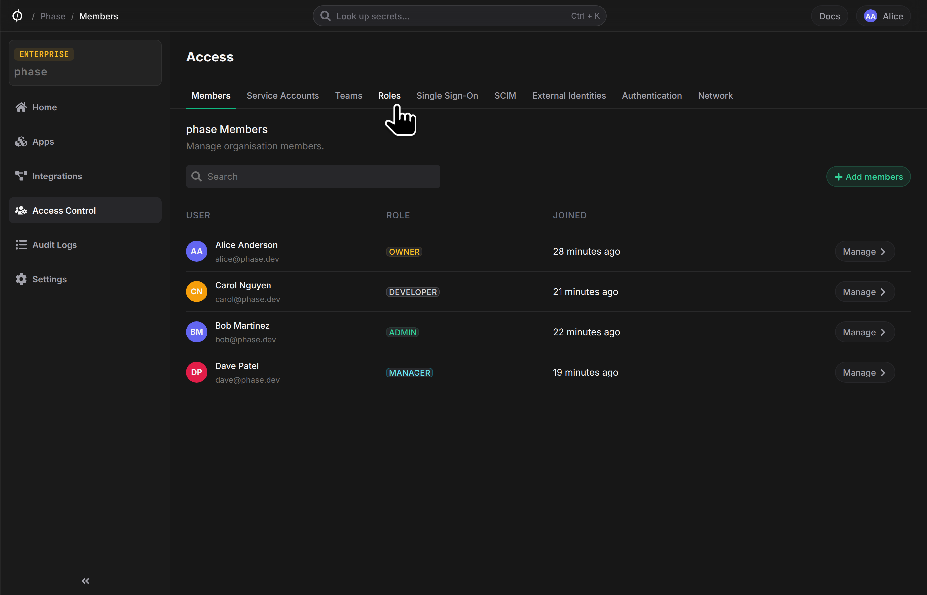Open the SCIM tab
Image resolution: width=927 pixels, height=595 pixels.
pos(505,96)
